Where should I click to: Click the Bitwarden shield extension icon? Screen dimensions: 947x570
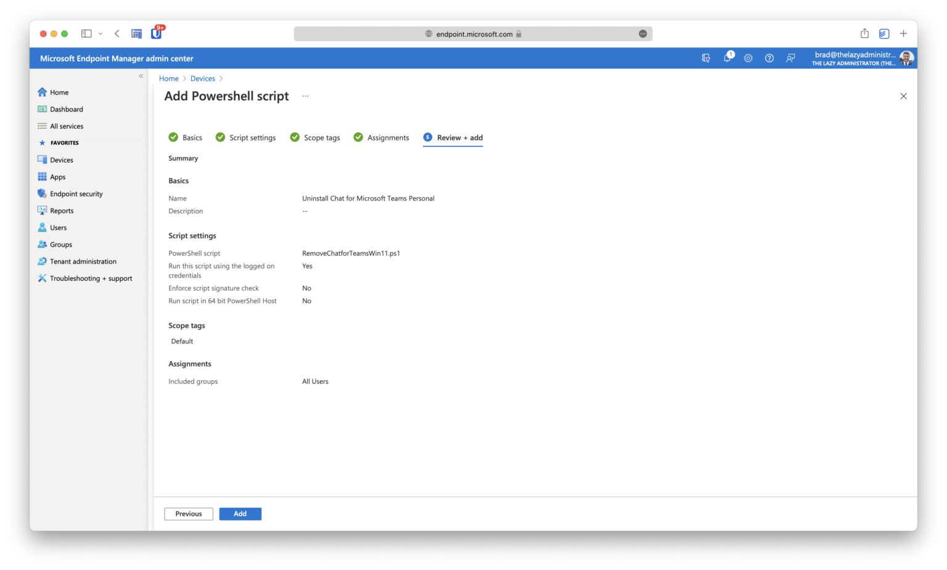click(x=157, y=33)
